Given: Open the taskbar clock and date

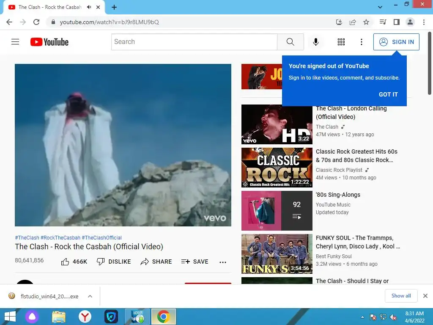Looking at the screenshot, I should pos(414,317).
